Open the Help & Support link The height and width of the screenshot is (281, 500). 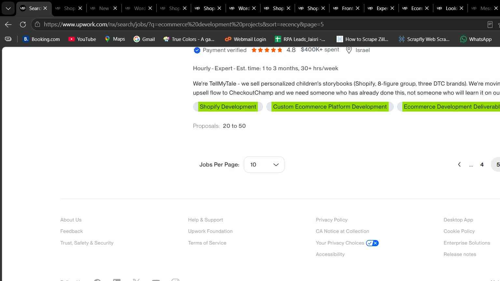coord(205,220)
